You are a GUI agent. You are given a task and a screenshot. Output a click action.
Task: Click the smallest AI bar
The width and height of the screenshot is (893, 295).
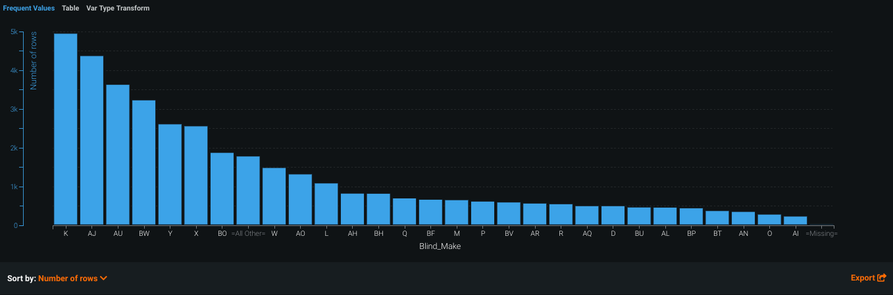click(796, 221)
